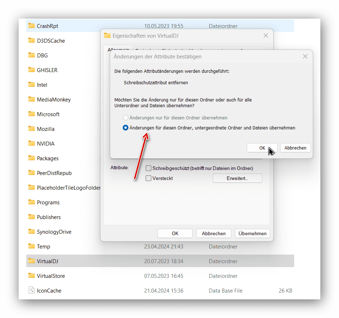339x318 pixels.
Task: Switch to the Allgemein tab
Action: pos(118,49)
